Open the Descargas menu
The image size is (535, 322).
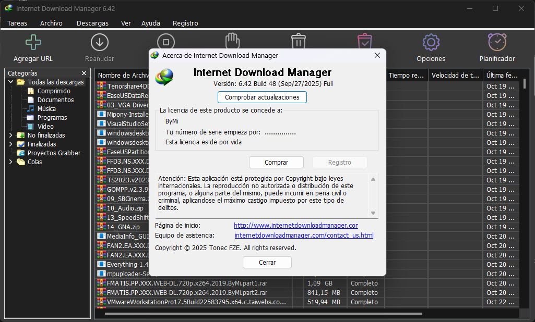(x=92, y=23)
